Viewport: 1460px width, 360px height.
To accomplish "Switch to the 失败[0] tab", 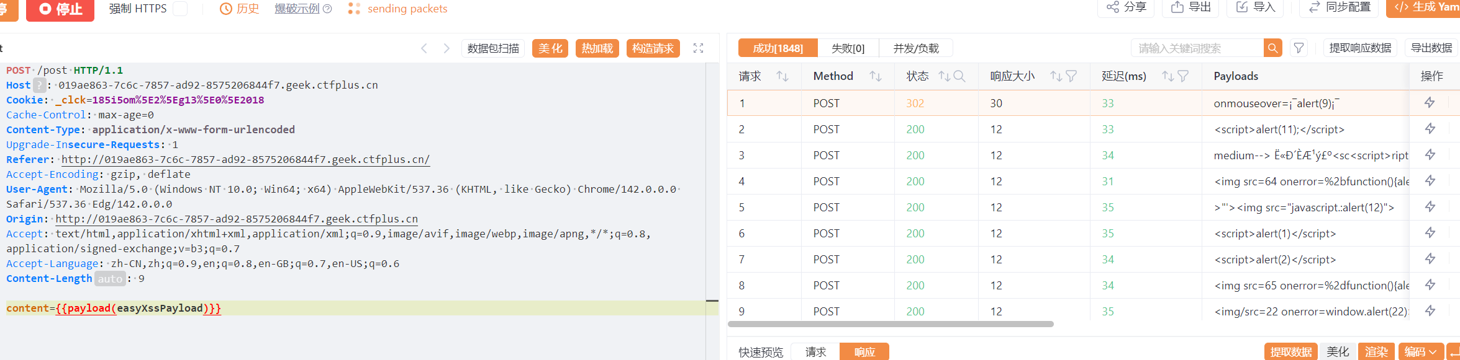I will [x=848, y=48].
